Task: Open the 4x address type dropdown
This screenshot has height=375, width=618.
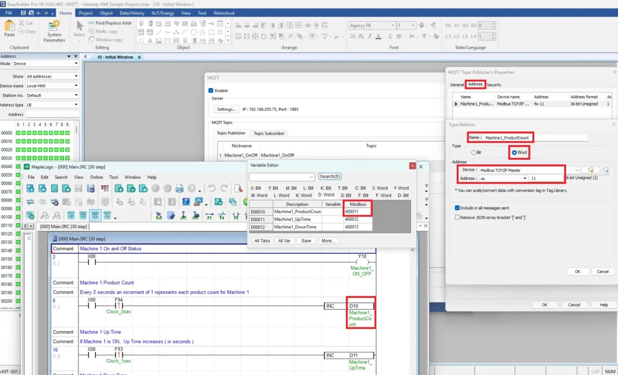Action: [x=524, y=178]
